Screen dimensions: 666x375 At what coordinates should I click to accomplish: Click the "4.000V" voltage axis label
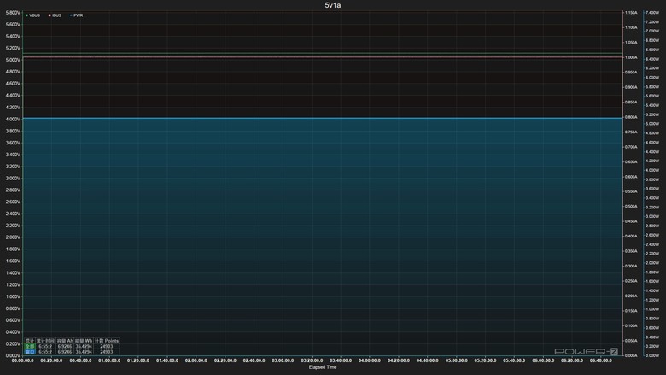click(13, 120)
